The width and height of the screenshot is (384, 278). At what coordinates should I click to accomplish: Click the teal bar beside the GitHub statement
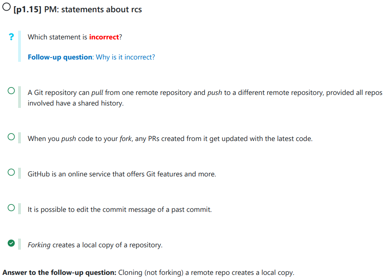(19, 173)
